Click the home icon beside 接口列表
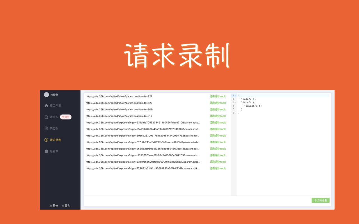The image size is (359, 224). [46, 106]
